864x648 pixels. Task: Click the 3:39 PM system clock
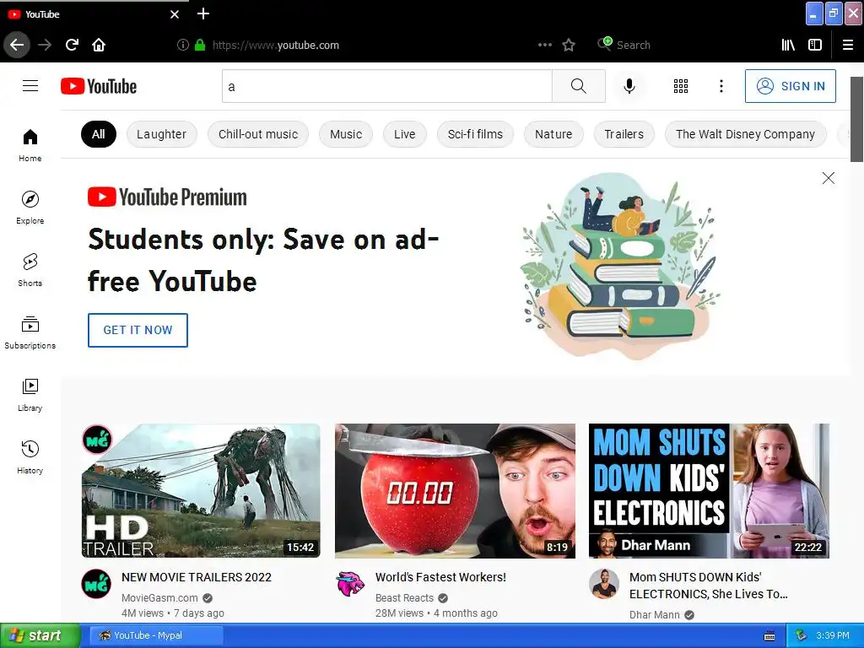[833, 635]
